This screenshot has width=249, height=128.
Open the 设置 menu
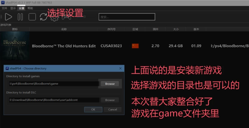[21, 8]
